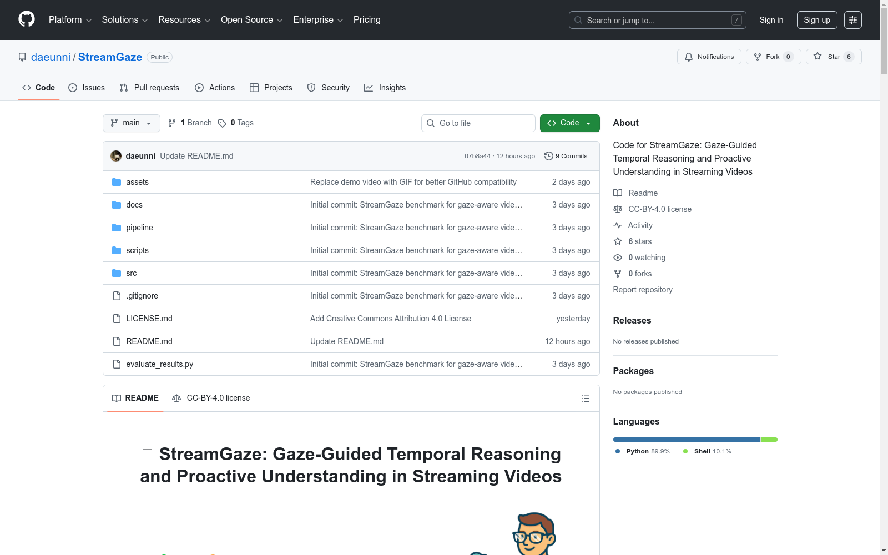This screenshot has height=555, width=888.
Task: Click the README.md file icon
Action: click(117, 341)
